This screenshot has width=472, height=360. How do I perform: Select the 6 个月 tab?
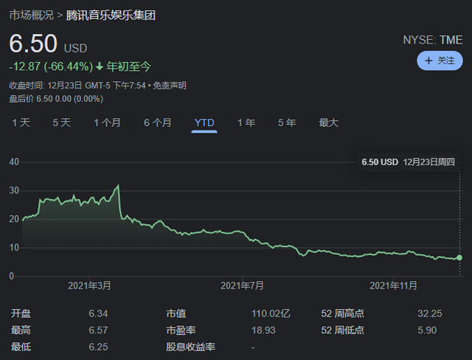[158, 122]
